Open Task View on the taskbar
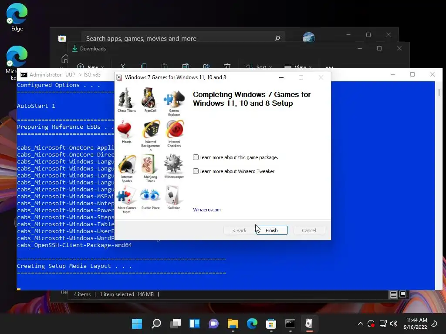446x334 pixels. [176, 324]
